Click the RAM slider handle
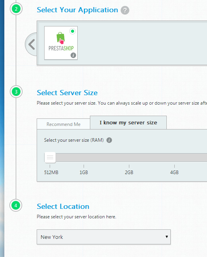Viewport: 207px width, 257px height. 50,158
